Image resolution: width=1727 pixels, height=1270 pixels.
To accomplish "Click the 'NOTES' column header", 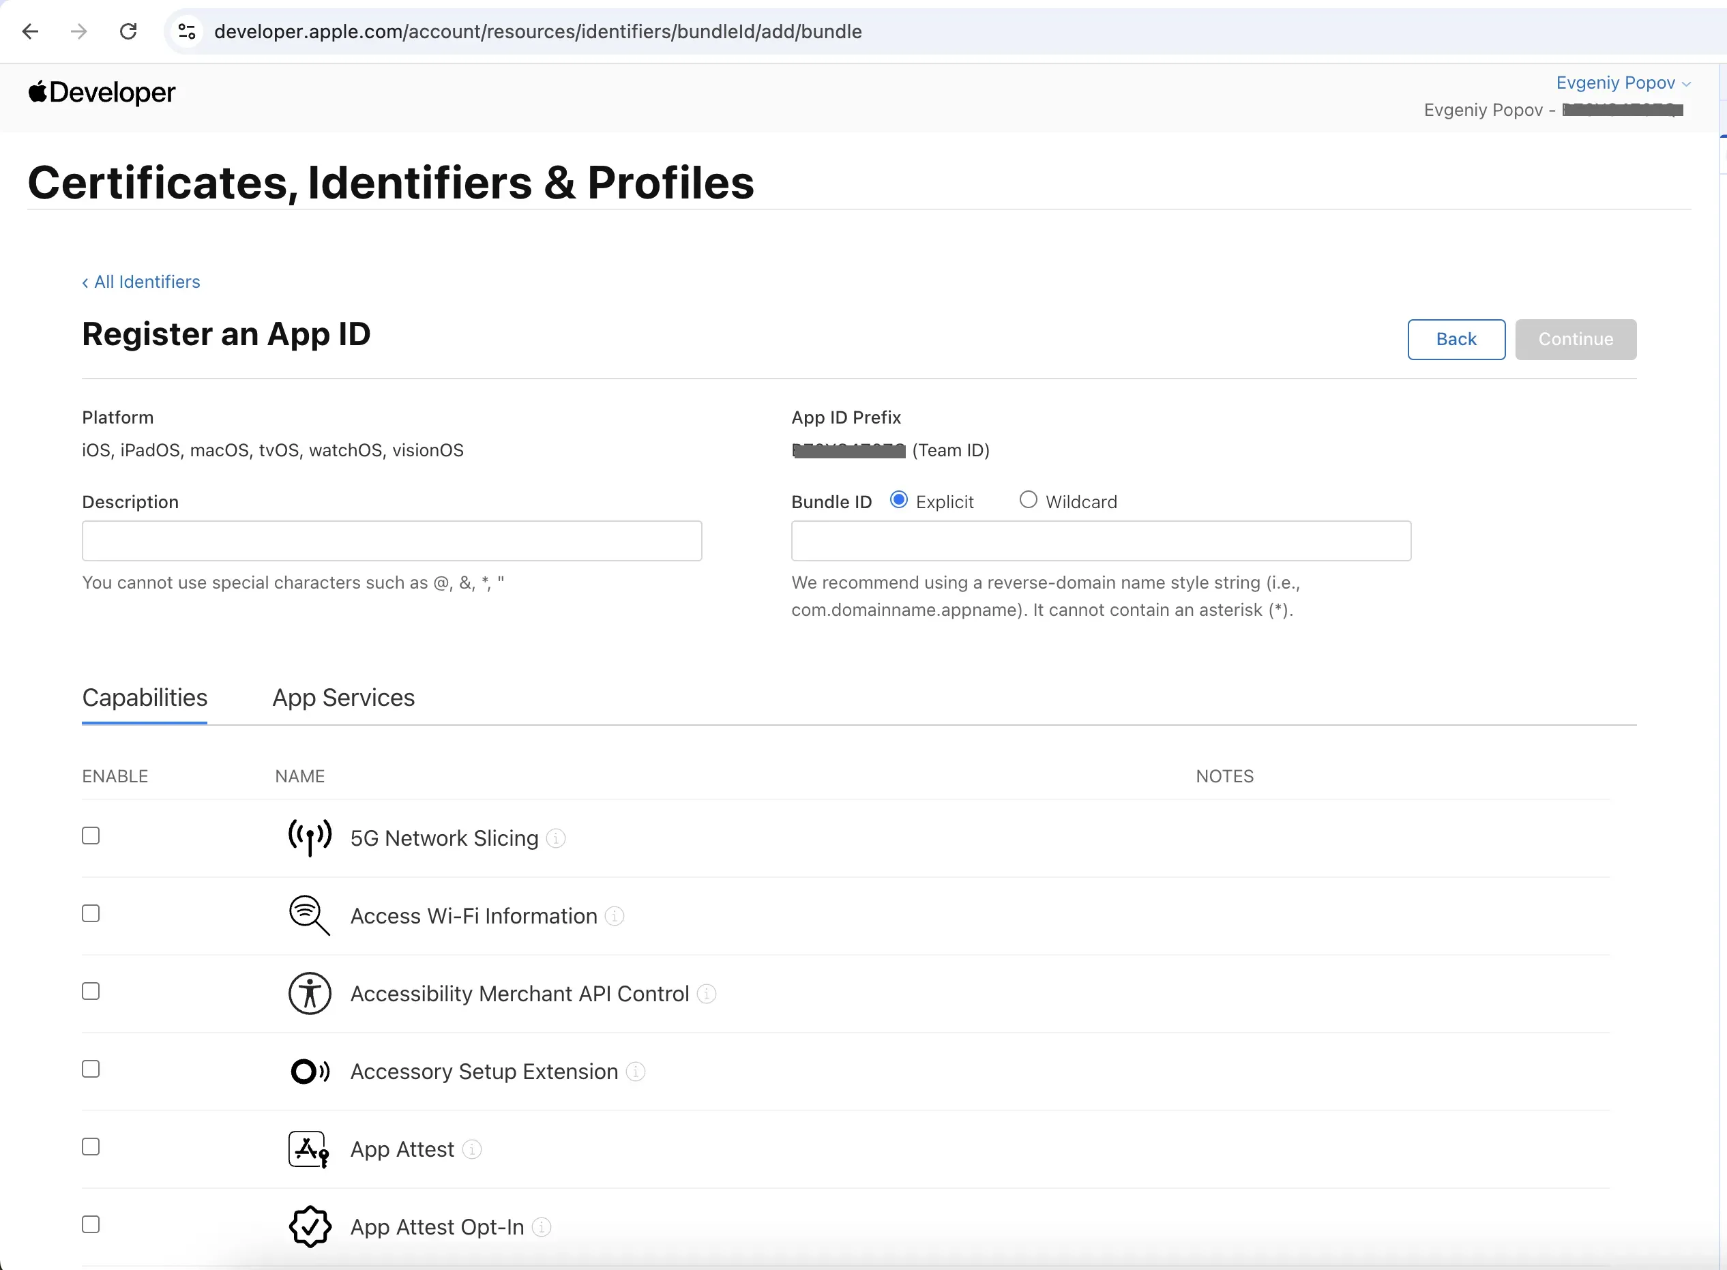I will coord(1224,776).
